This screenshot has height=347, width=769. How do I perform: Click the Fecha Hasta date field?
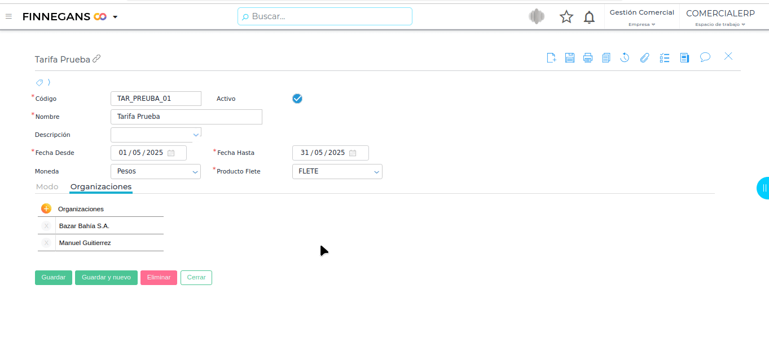330,153
